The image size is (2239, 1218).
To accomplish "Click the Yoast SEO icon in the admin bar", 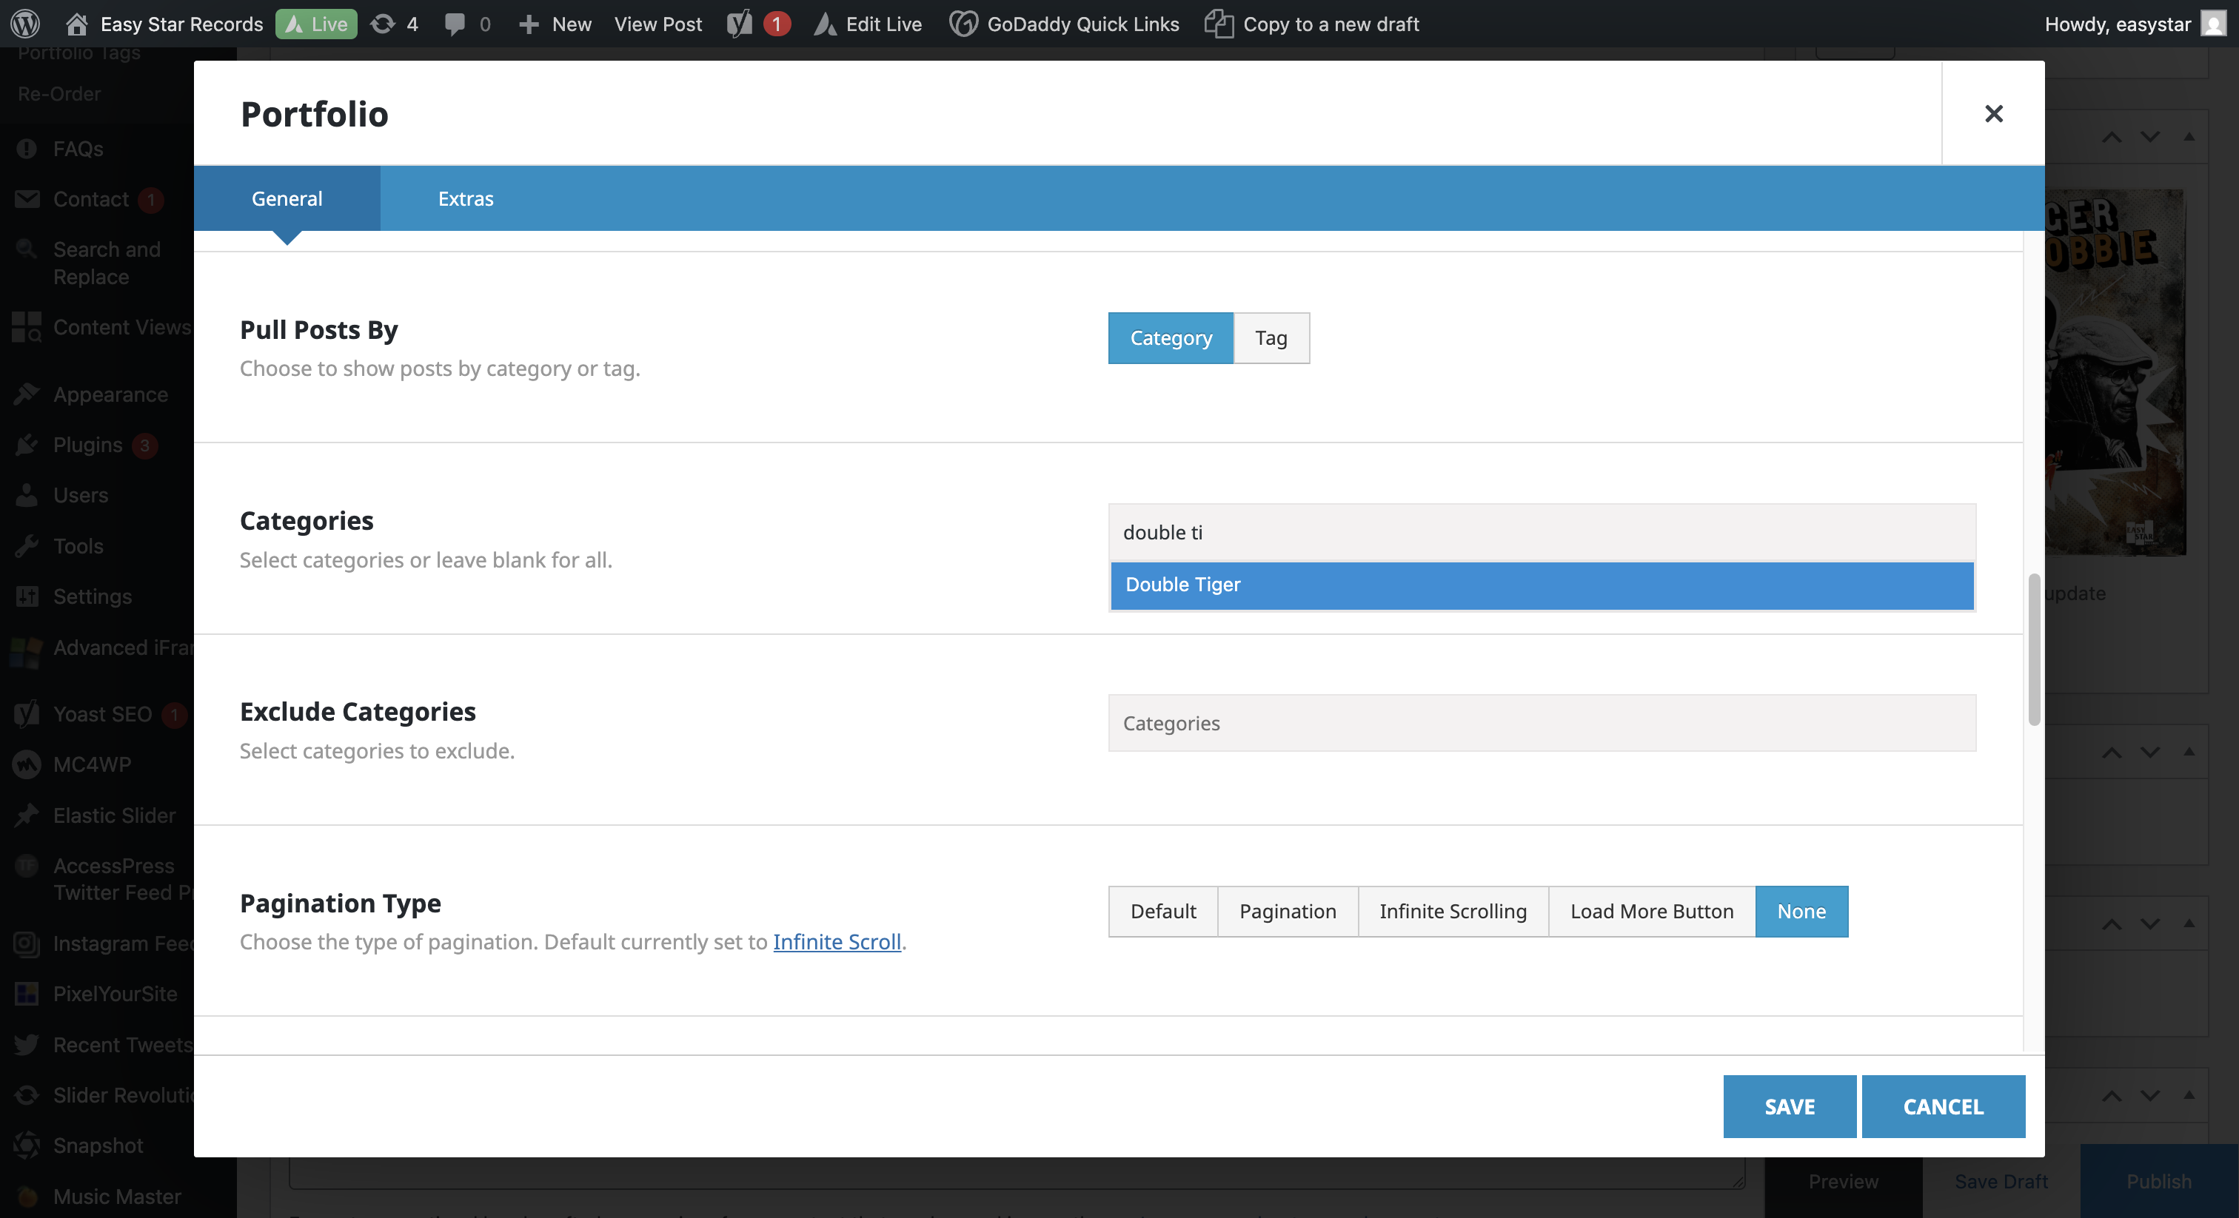I will click(740, 24).
